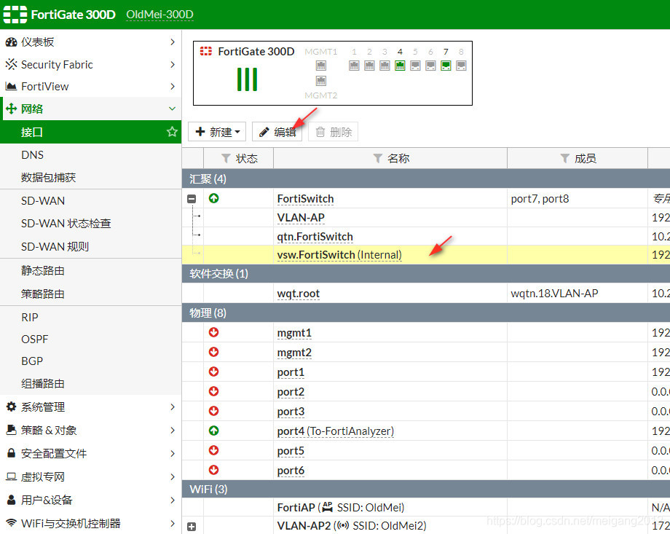Click the 编辑 button

coord(277,132)
